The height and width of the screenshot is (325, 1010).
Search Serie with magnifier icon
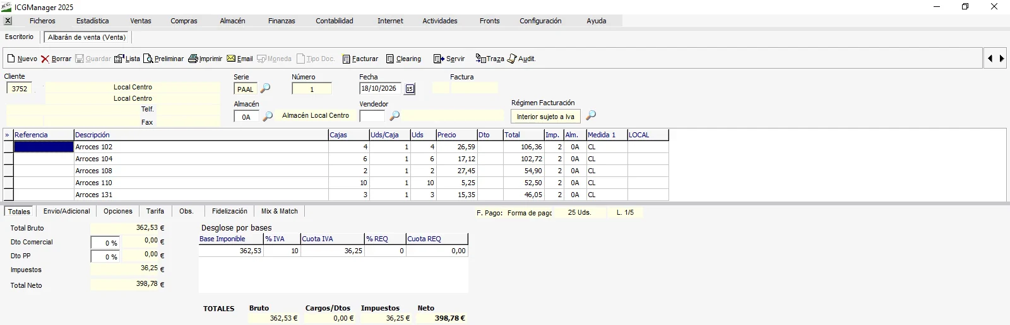click(265, 88)
